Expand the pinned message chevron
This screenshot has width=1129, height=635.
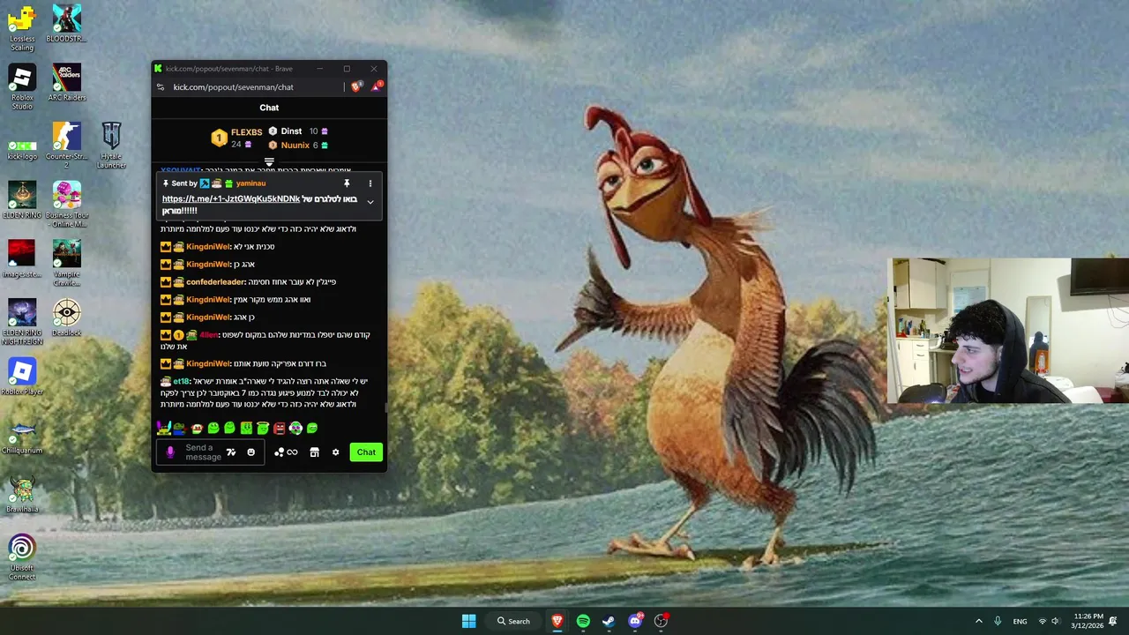tap(370, 202)
